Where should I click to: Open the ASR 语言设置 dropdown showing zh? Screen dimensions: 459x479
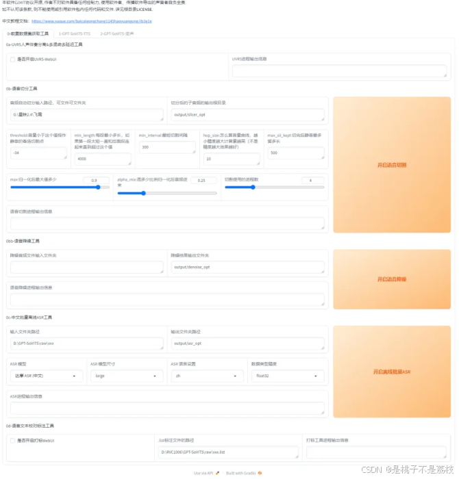(x=208, y=376)
